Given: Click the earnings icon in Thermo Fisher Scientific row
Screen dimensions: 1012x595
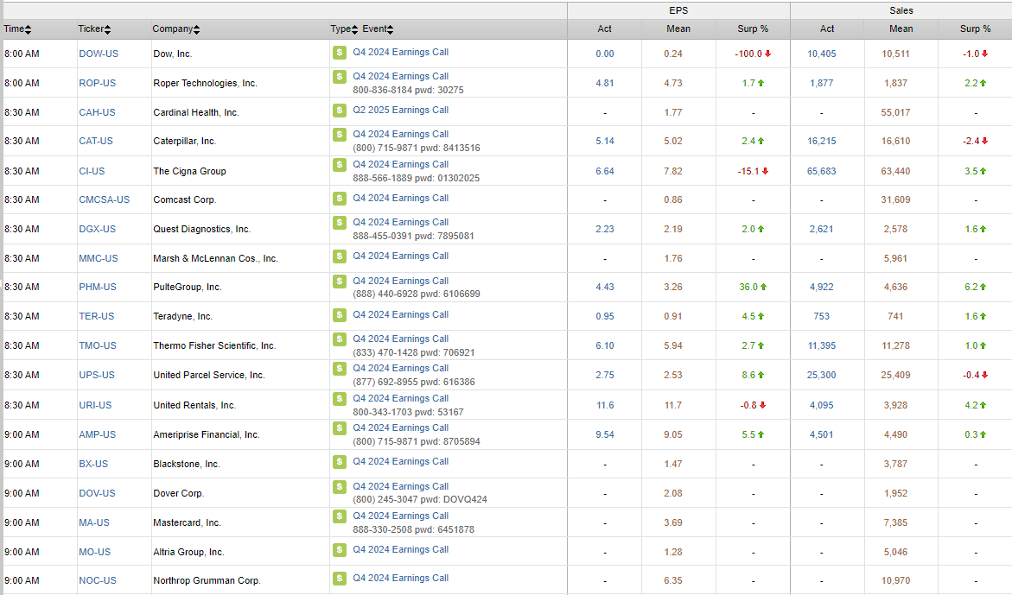Looking at the screenshot, I should (340, 339).
